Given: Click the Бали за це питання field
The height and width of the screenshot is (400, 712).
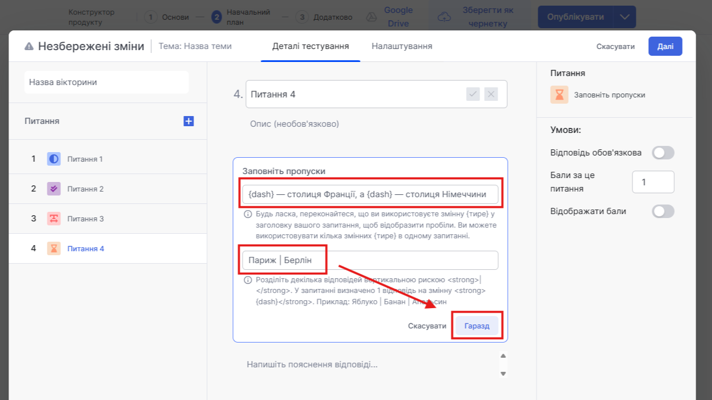Looking at the screenshot, I should [x=653, y=182].
